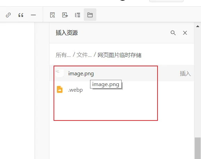201x159 pixels.
Task: Click the vertical scrollbar thumb
Action: (198, 148)
